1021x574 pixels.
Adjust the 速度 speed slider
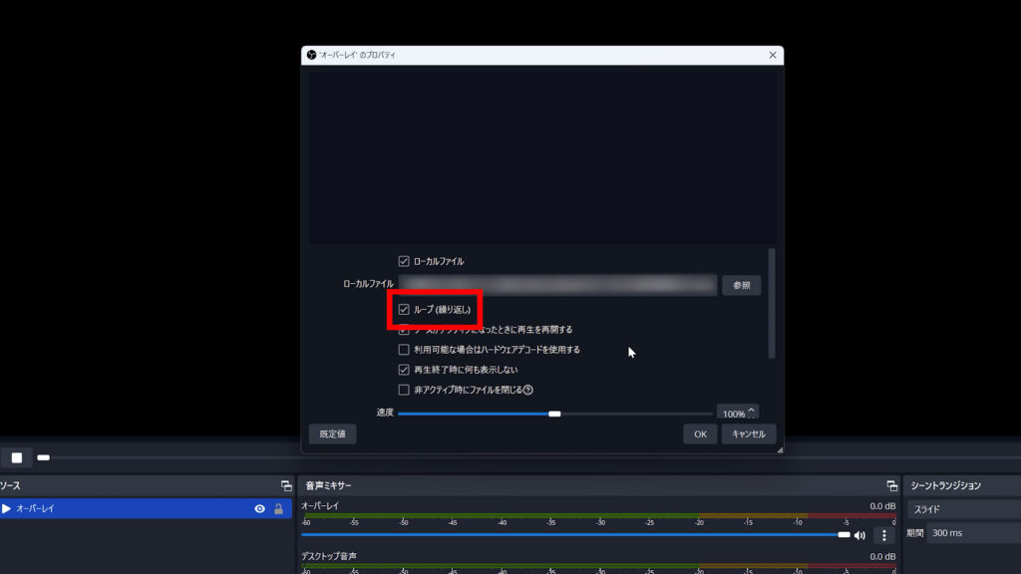pyautogui.click(x=554, y=412)
